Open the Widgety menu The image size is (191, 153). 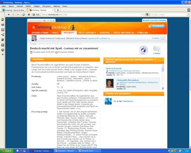[x=37, y=6]
